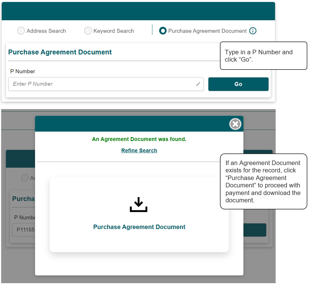The width and height of the screenshot is (309, 286).
Task: Click the circled X icon on the dialog
Action: click(x=235, y=124)
